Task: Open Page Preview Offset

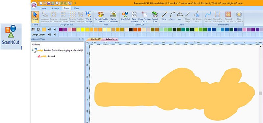Action: coord(144,17)
